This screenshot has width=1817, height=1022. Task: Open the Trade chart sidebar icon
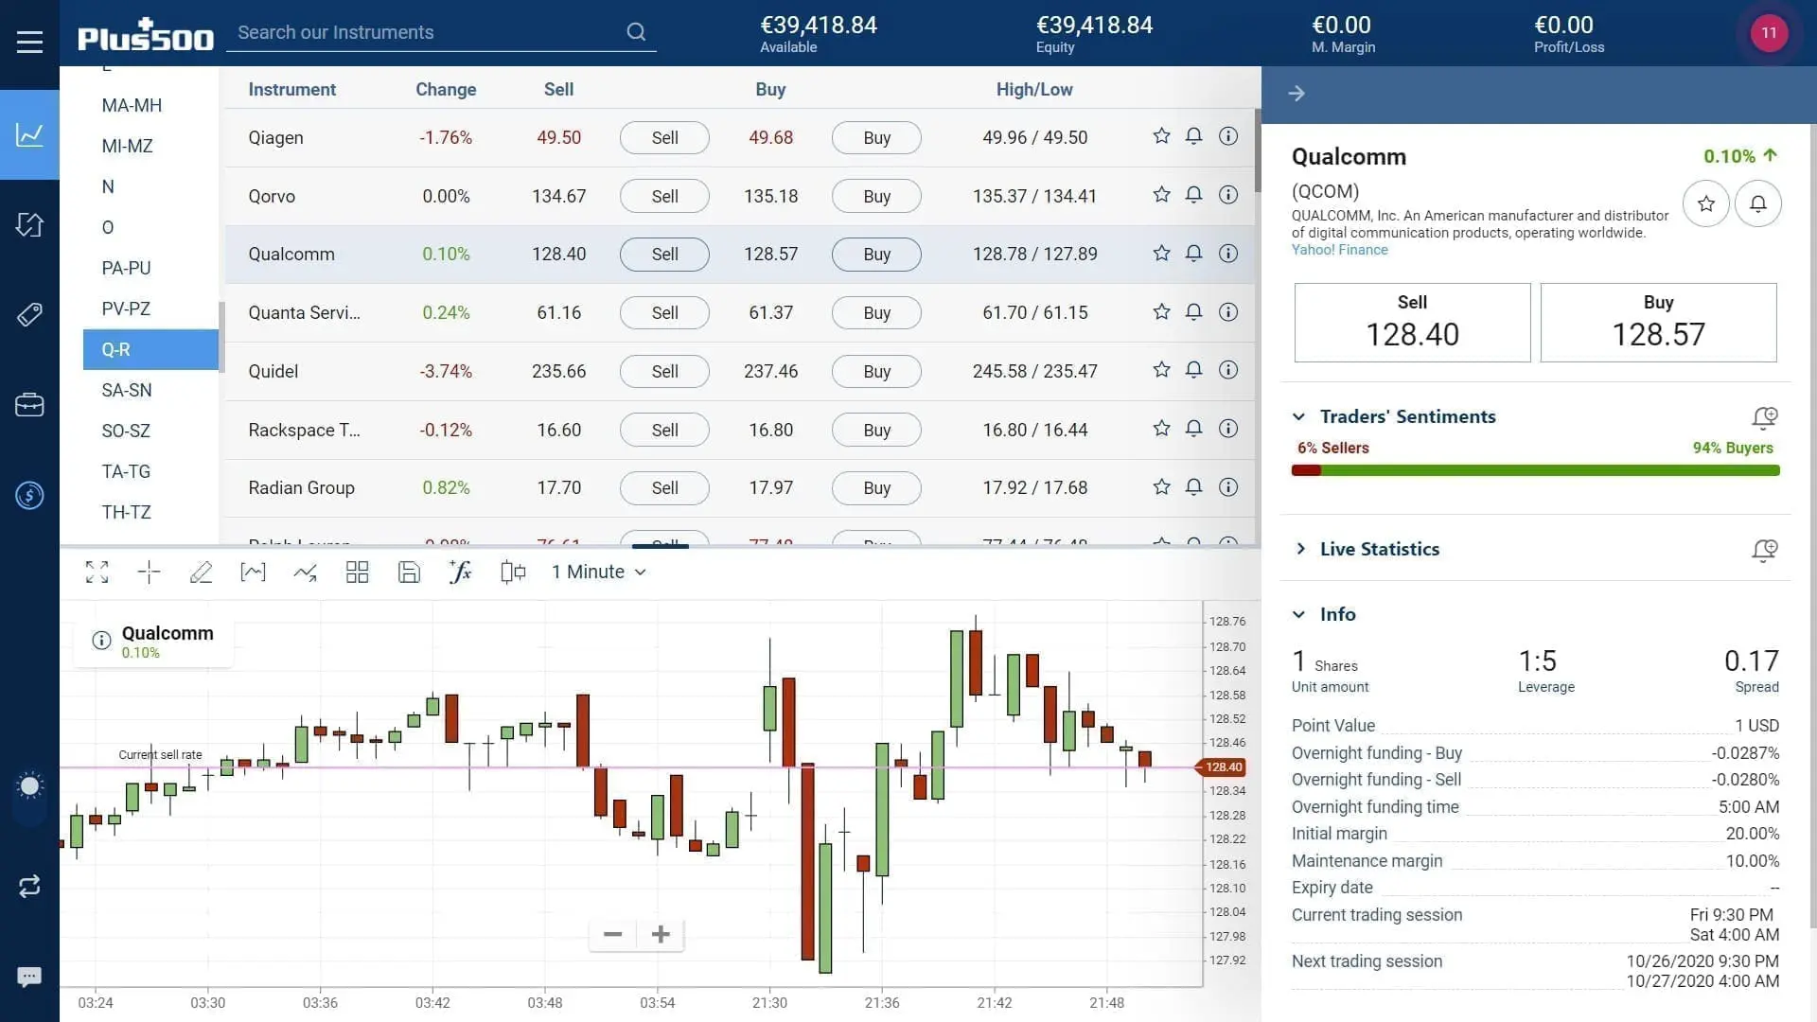tap(29, 134)
